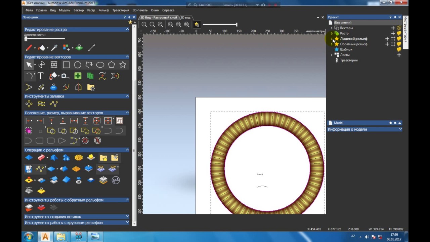Pin the Проект panel

click(395, 17)
